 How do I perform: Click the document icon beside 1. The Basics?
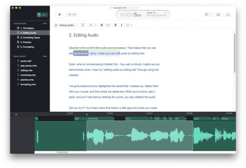(x=18, y=28)
